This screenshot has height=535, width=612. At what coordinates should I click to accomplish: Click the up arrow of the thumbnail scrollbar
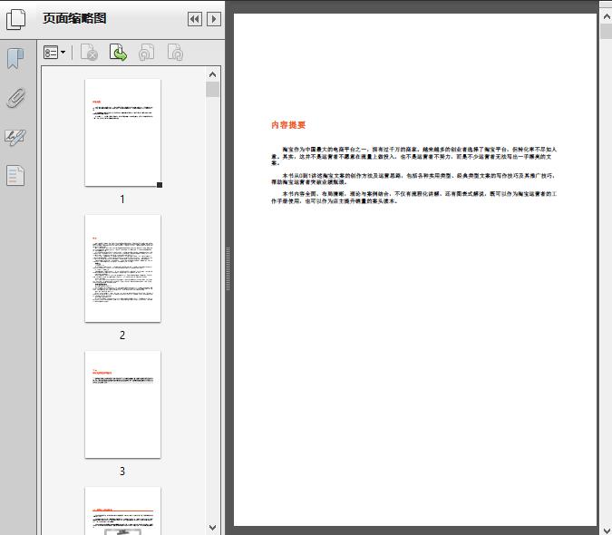click(213, 74)
